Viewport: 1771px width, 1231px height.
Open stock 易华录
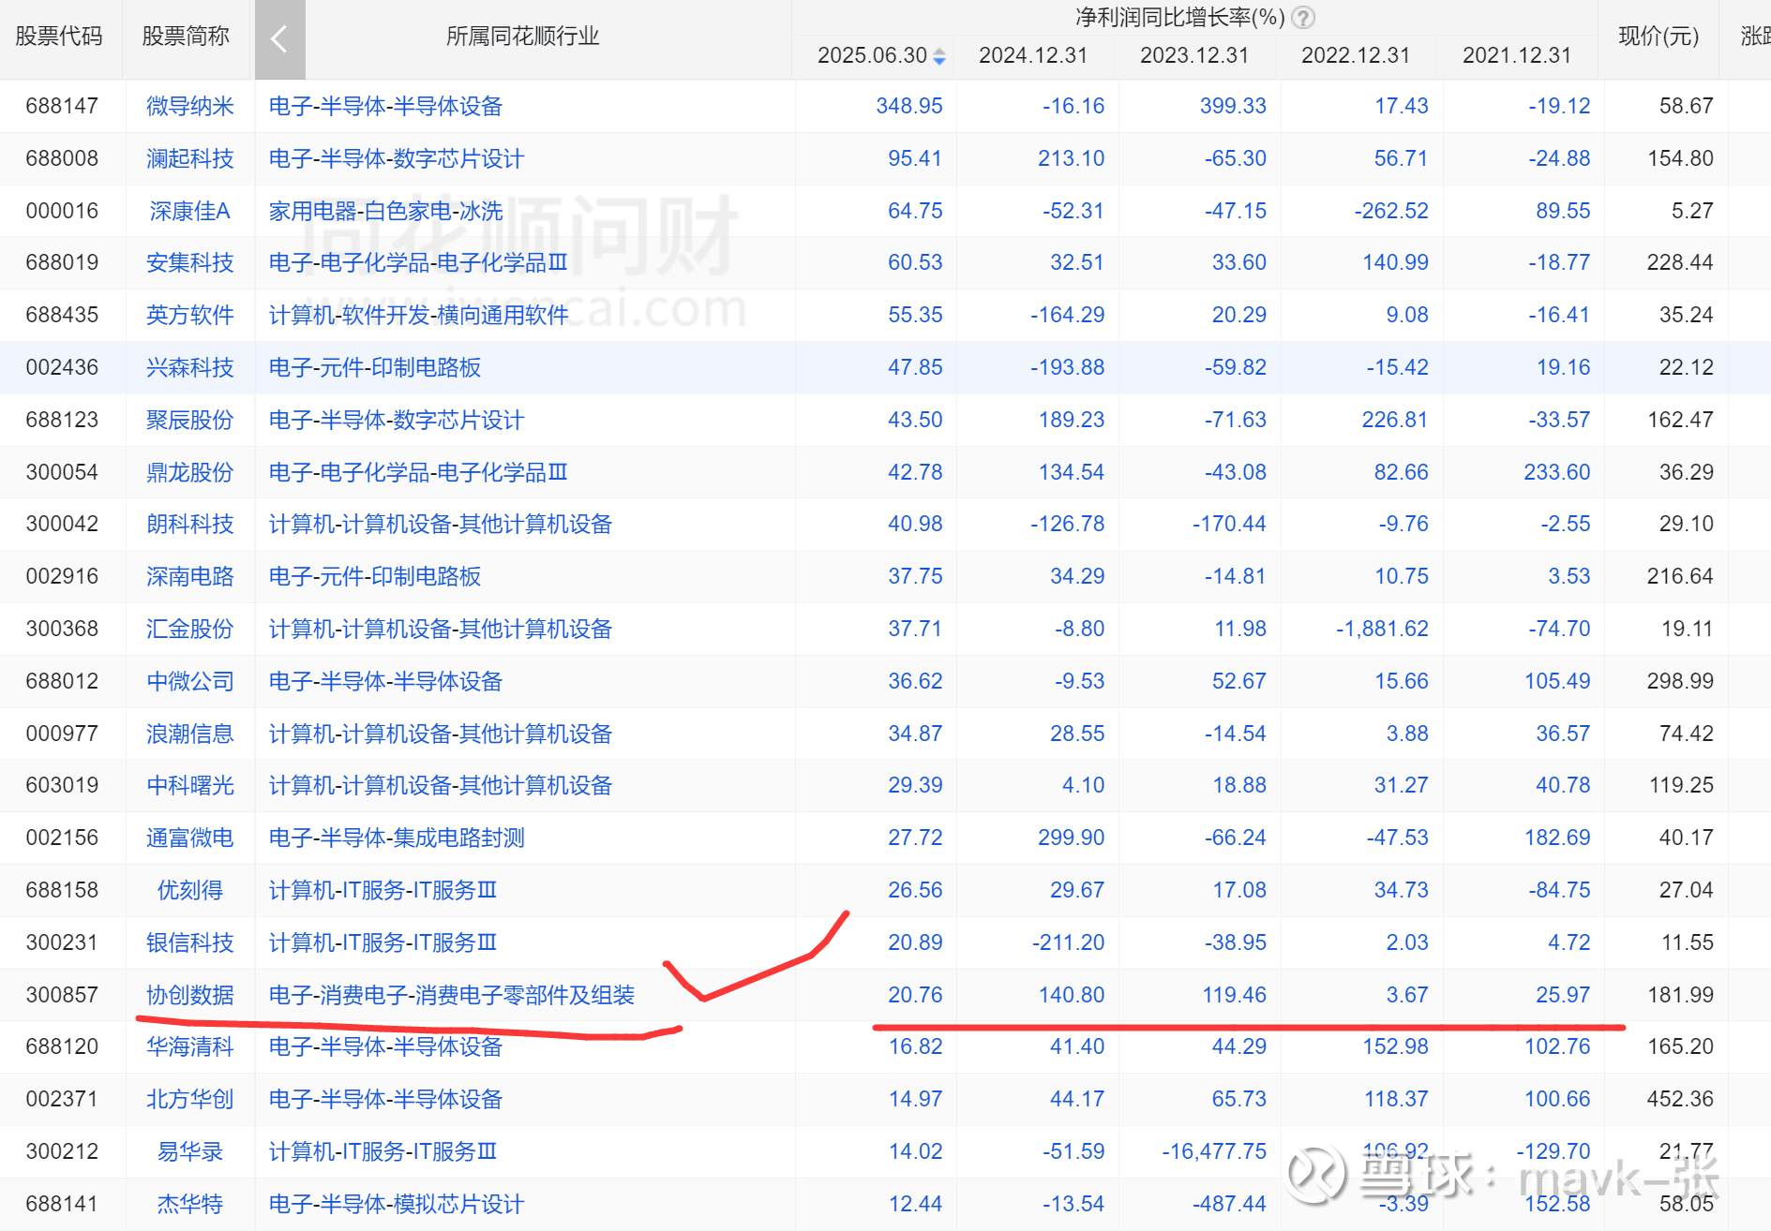click(190, 1151)
